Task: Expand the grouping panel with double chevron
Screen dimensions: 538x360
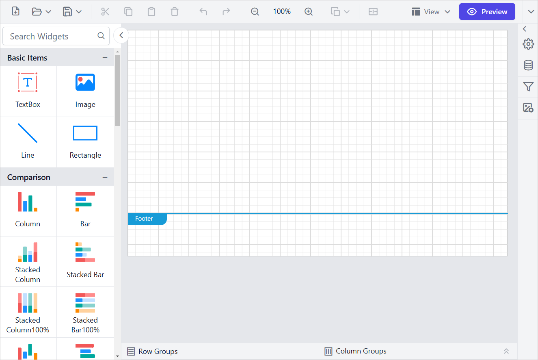Action: pyautogui.click(x=506, y=351)
